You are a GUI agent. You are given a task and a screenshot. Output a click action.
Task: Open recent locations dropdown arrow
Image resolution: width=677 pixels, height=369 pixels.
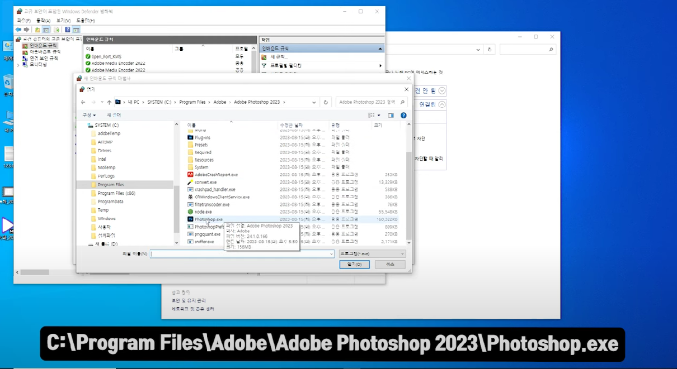(x=102, y=103)
